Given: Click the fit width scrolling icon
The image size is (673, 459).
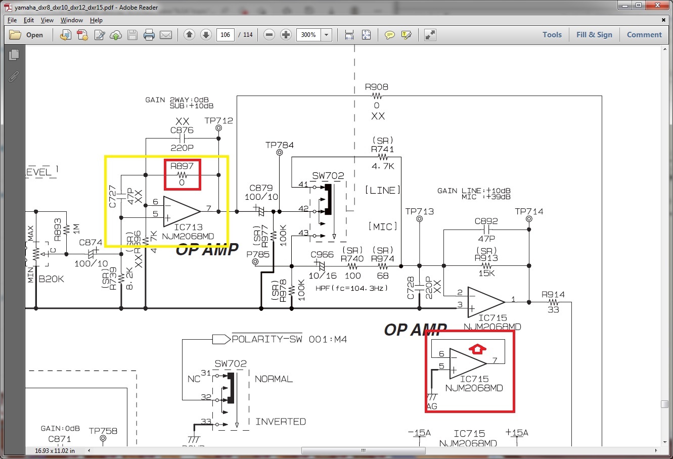Looking at the screenshot, I should point(349,35).
